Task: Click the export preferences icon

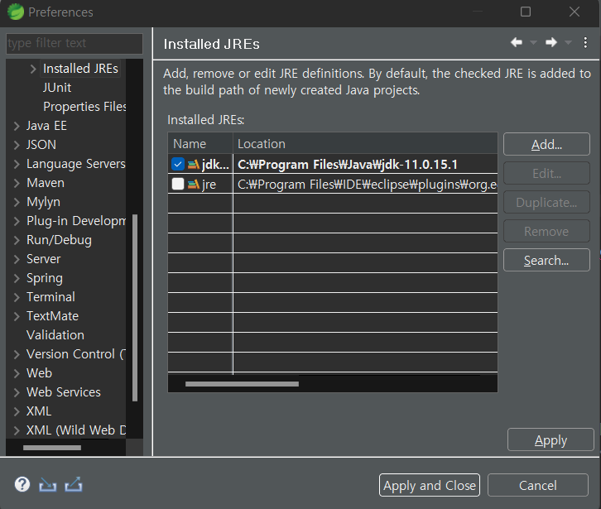Action: coord(74,484)
